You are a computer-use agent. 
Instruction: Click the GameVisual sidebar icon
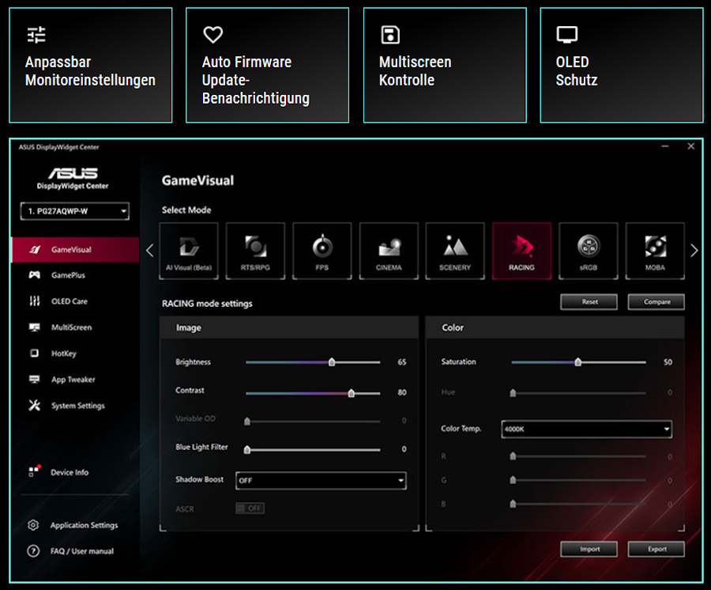point(35,249)
